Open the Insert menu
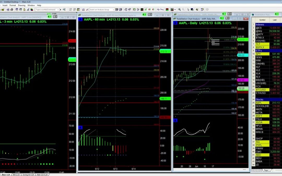This screenshot has width=282, height=176. point(5,5)
